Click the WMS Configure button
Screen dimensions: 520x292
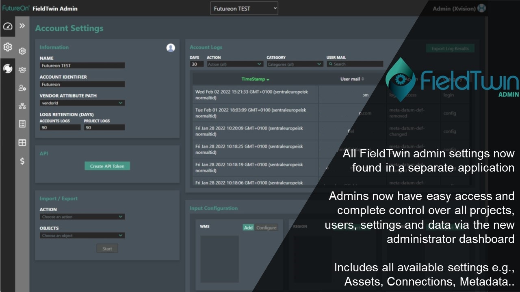click(266, 228)
